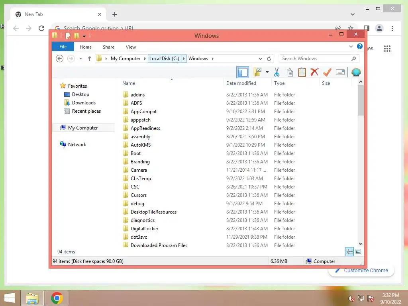Expand the Local Disk (C:) breadcrumb arrow
The image size is (408, 306).
click(x=184, y=59)
